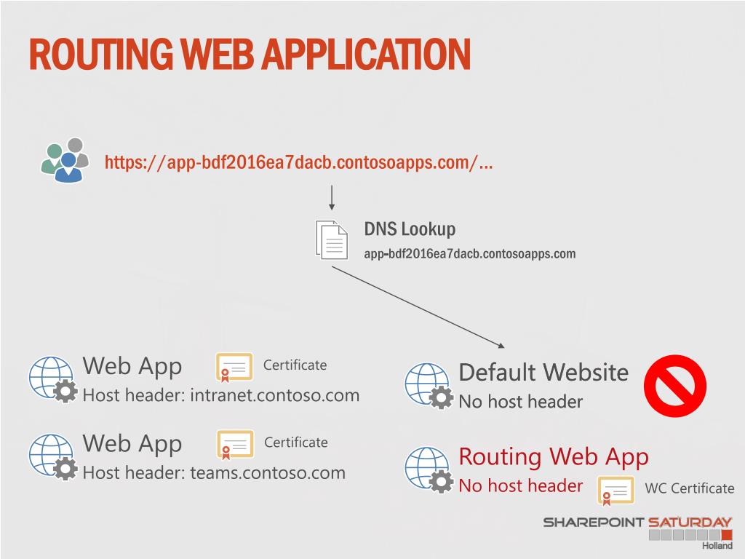Click the red prohibited sign icon
Viewport: 745px width, 559px height.
point(675,386)
